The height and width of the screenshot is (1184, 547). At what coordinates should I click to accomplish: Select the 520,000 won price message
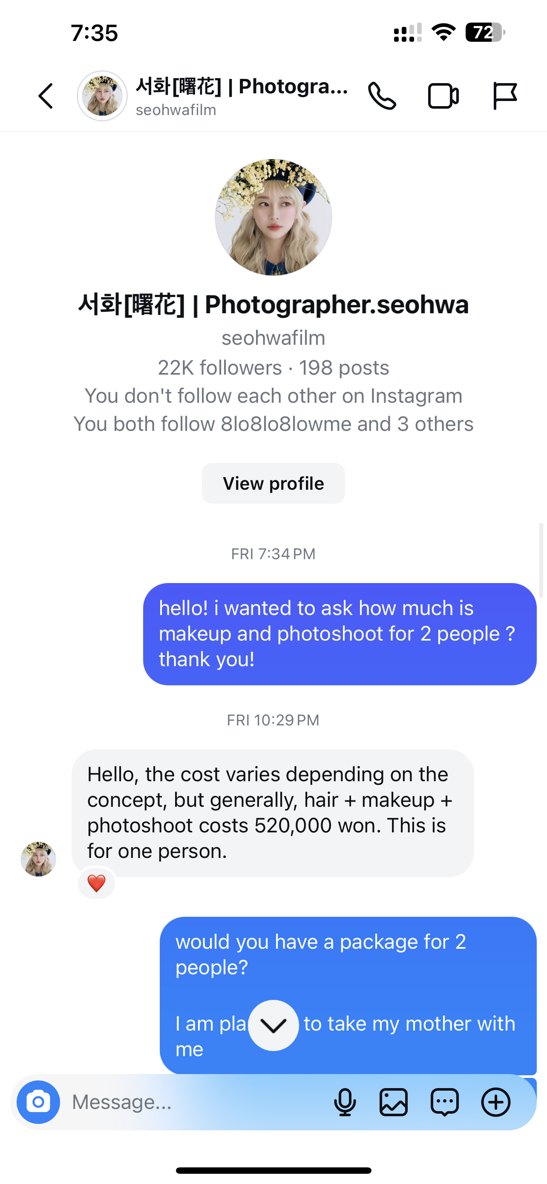[x=272, y=813]
